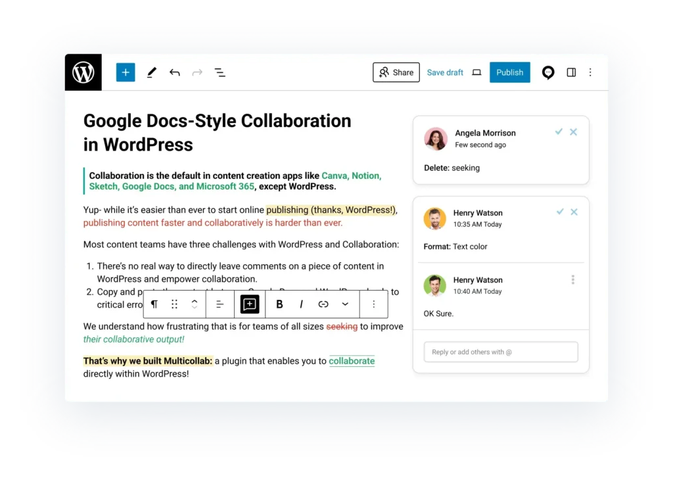Accept Henry Watson's format suggestion checkmark
Screen dimensions: 673x478
(560, 212)
